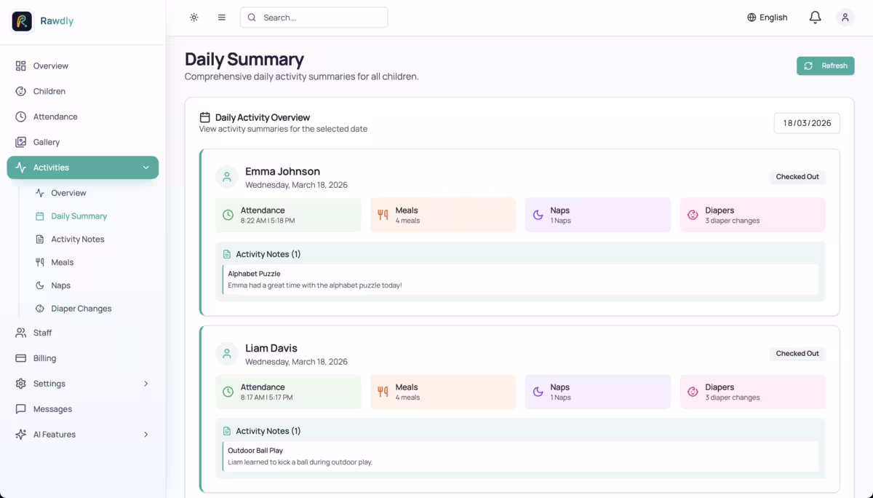Click the clock icon in Emma's Attendance card

(228, 215)
